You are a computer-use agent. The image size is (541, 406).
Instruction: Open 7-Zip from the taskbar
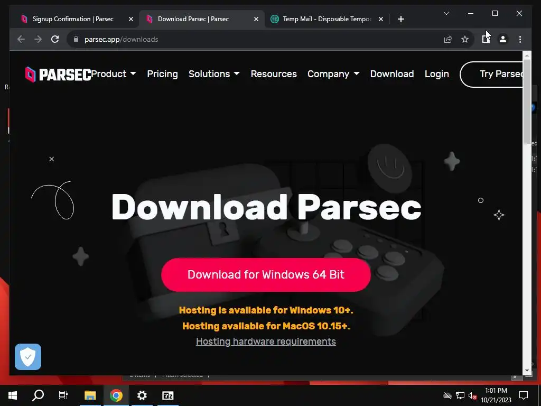coord(167,395)
